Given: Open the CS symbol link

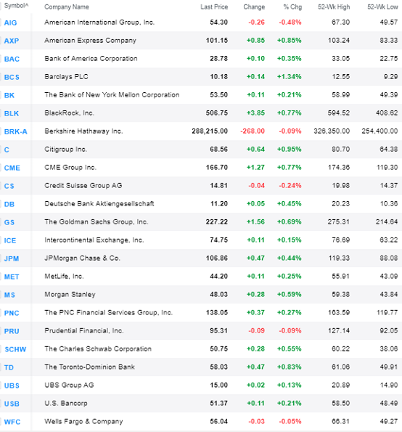Looking at the screenshot, I should (9, 187).
